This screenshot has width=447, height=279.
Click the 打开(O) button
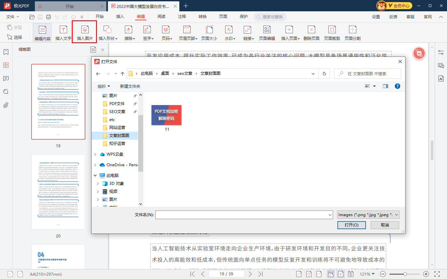pyautogui.click(x=351, y=225)
